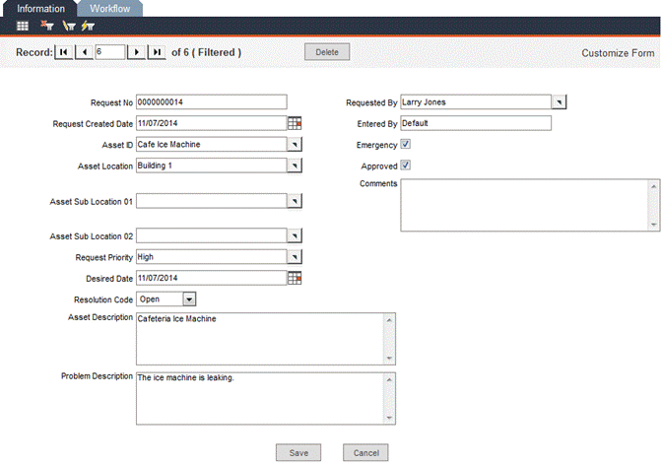
Task: Open Request Created Date calendar picker
Action: coord(295,123)
